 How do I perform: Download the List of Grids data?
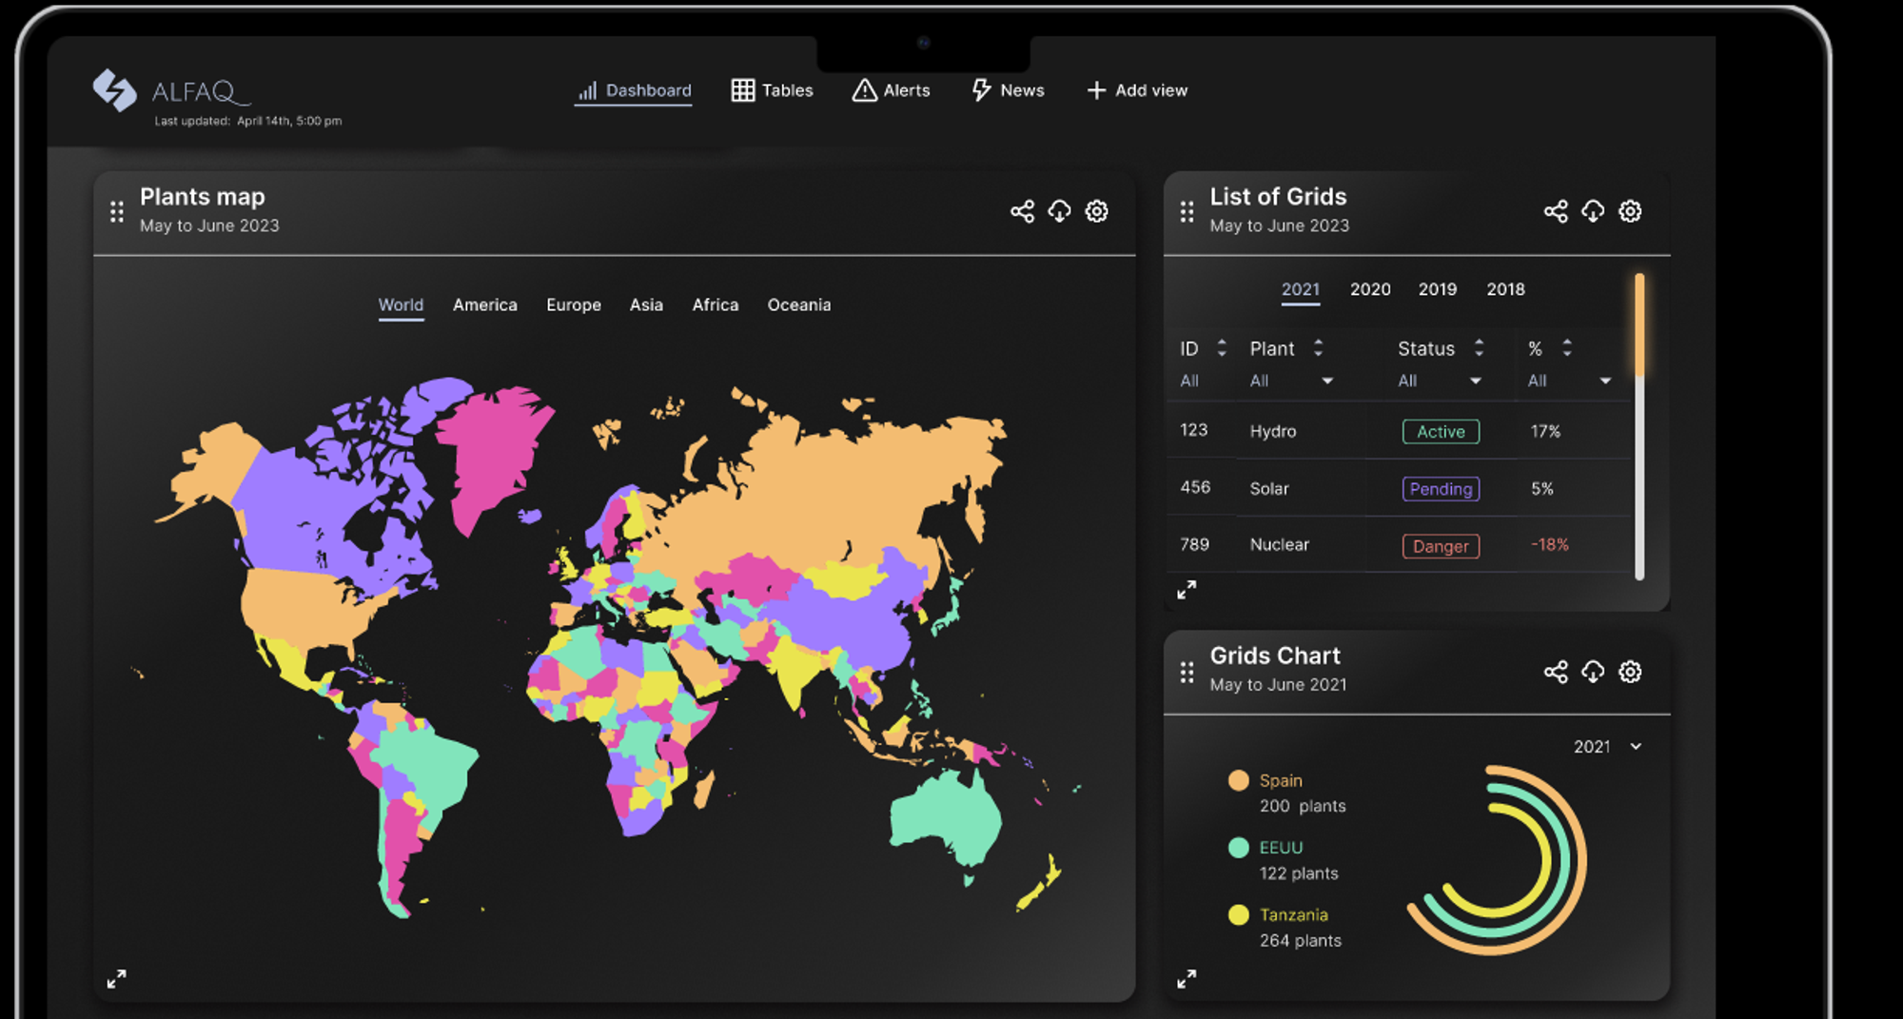click(1593, 211)
